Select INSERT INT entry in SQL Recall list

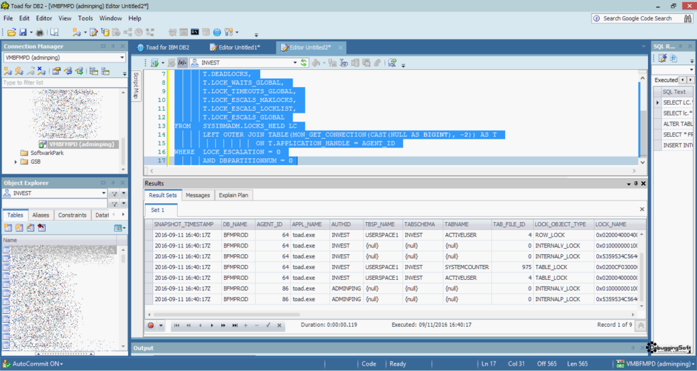point(677,145)
